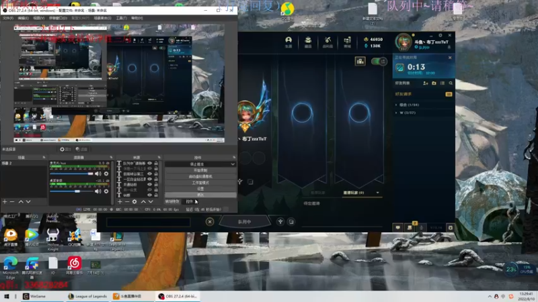Open the 视图(V) menu in OBS
The image size is (538, 302).
(39, 18)
